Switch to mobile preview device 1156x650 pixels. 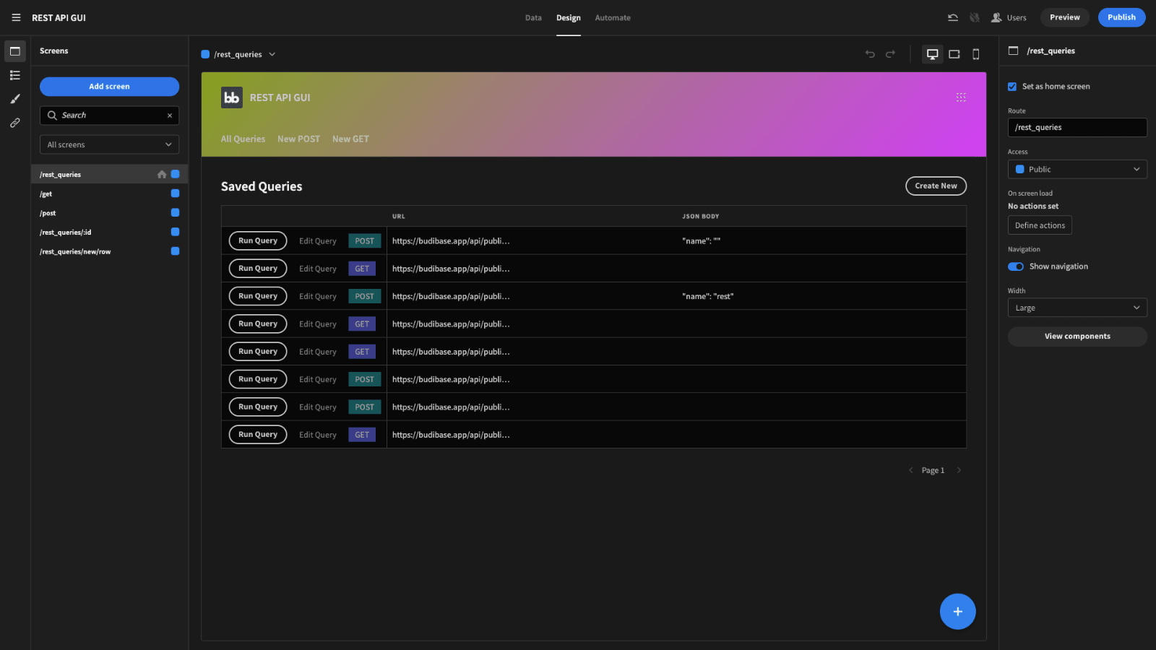coord(976,54)
